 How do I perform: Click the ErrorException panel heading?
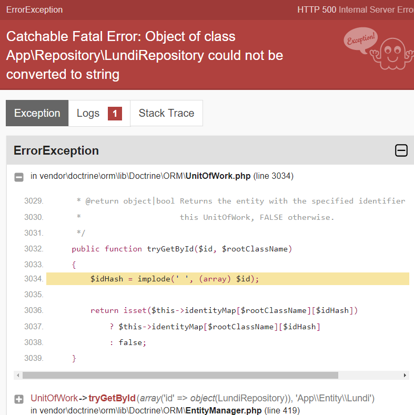[56, 151]
